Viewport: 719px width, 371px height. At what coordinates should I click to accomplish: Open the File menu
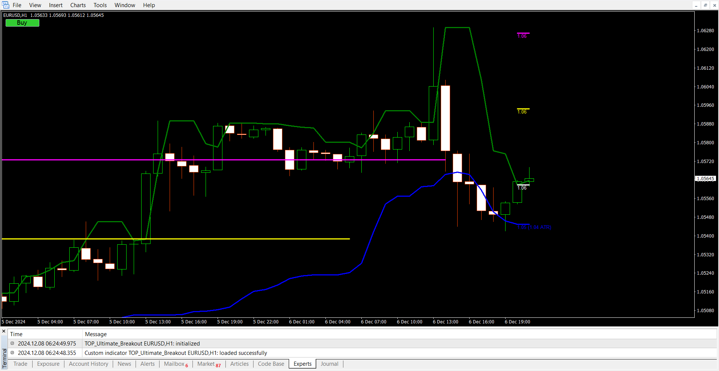point(17,5)
